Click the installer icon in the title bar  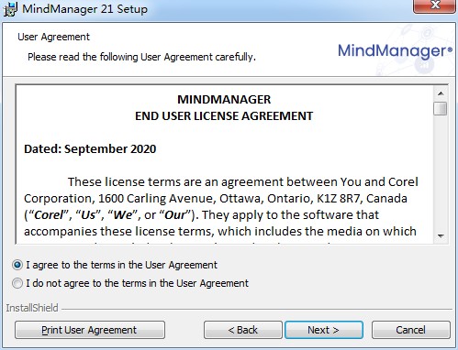coord(10,9)
